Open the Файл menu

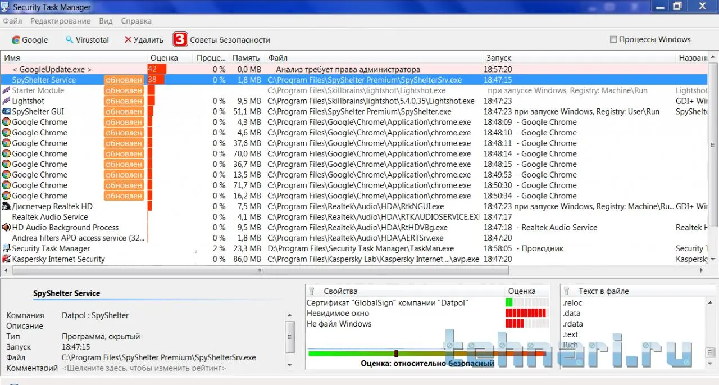(12, 21)
